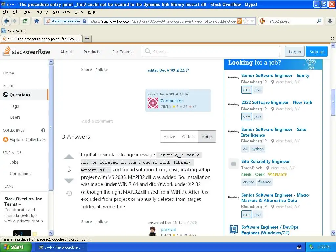
Task: Open the Help menu
Action: point(91,12)
